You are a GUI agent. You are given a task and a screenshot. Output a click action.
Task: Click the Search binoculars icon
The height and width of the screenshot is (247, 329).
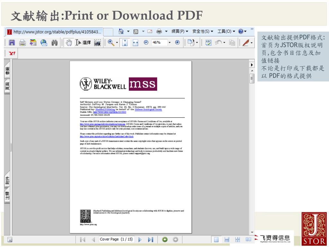click(55, 43)
